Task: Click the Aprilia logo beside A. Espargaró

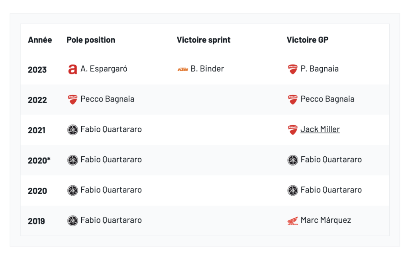Action: [x=72, y=69]
